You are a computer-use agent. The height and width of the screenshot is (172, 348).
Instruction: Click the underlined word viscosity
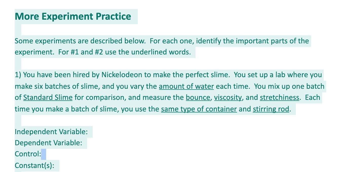[x=228, y=98]
